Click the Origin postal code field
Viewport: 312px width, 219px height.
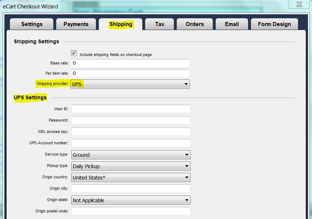pyautogui.click(x=131, y=211)
